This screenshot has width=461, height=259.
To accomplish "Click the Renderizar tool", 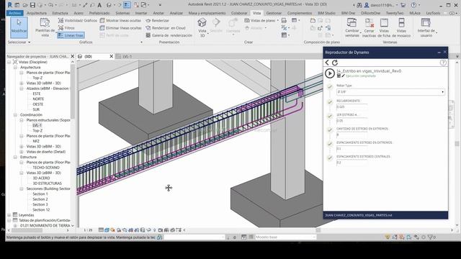I will tap(158, 21).
